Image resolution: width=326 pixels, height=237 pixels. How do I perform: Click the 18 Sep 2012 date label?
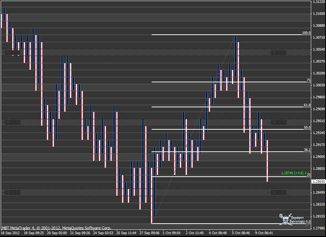click(10, 233)
